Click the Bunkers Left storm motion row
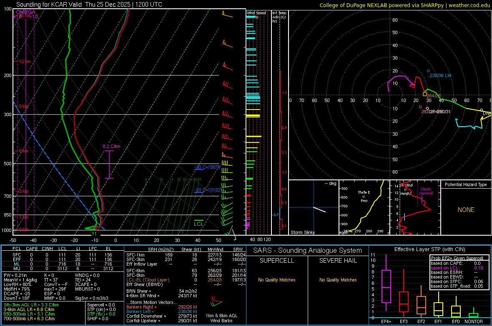 (162, 311)
